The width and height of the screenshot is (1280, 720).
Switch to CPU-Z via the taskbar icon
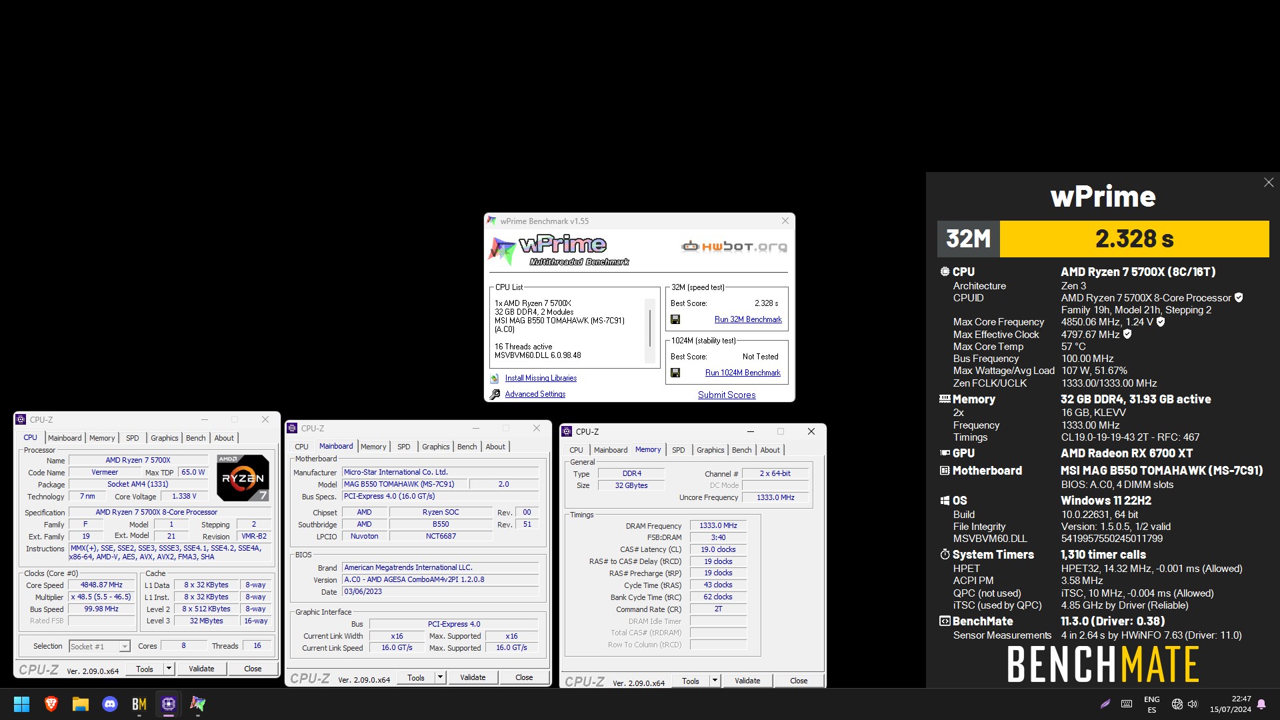(169, 704)
